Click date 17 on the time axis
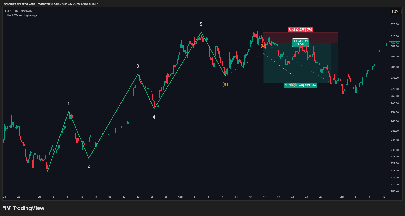405x216 pixels. click(264, 197)
